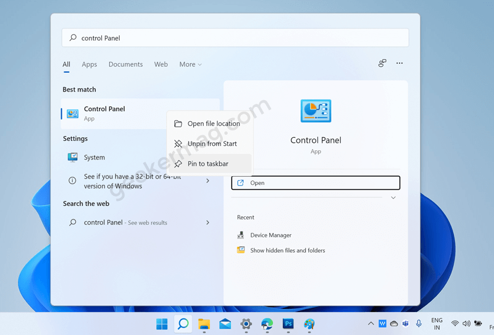The width and height of the screenshot is (494, 335).
Task: Open the three-dot options menu
Action: (x=399, y=64)
